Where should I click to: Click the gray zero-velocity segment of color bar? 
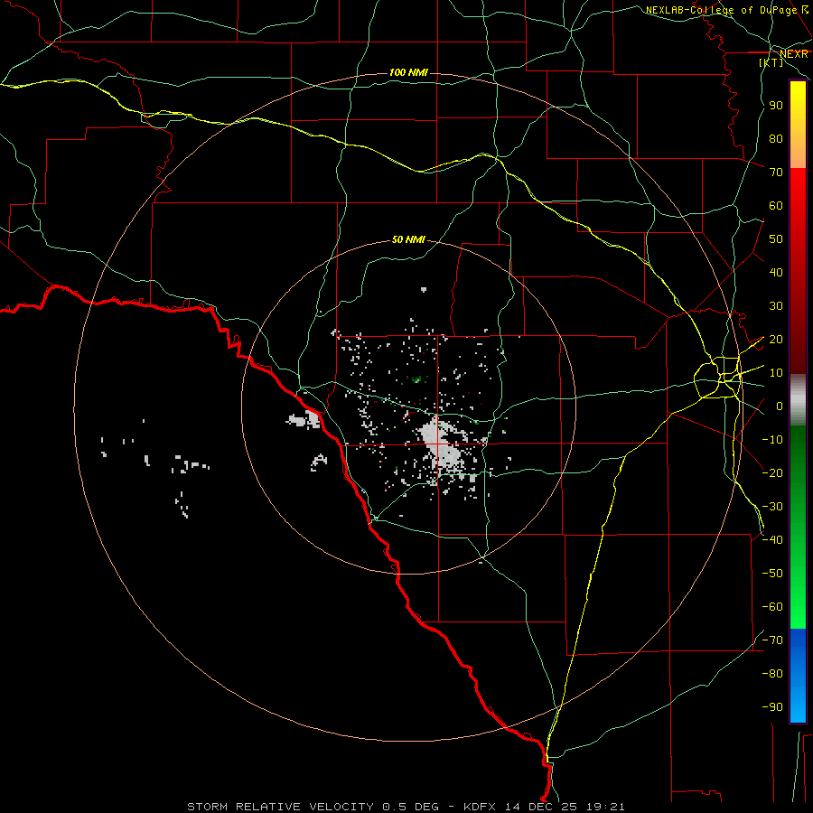(798, 400)
